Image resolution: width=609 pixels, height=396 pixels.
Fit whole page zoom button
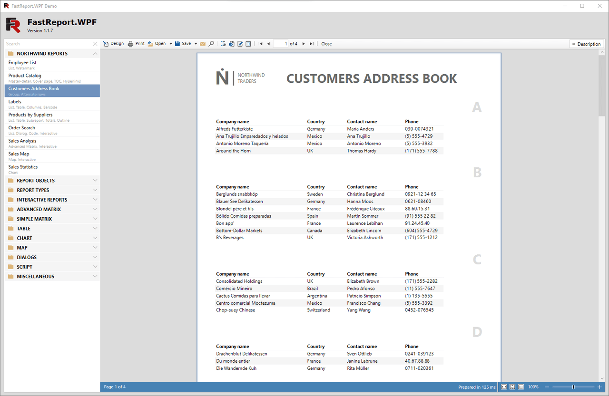click(x=512, y=387)
